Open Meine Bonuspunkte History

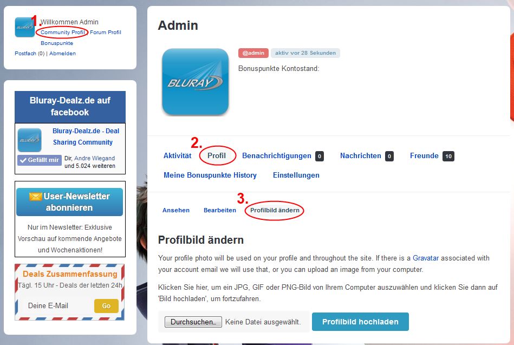[x=210, y=175]
